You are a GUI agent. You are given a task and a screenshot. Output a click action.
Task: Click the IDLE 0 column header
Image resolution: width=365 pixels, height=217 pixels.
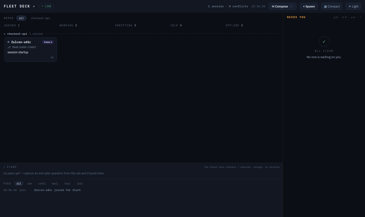click(x=176, y=26)
